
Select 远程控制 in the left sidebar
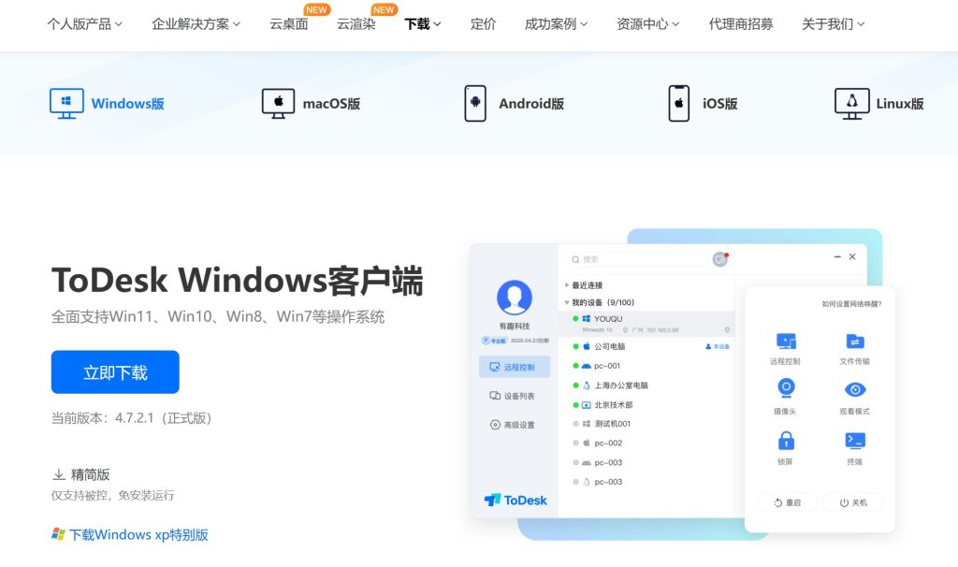[515, 366]
